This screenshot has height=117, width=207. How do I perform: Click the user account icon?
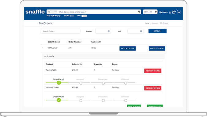[x=170, y=12]
